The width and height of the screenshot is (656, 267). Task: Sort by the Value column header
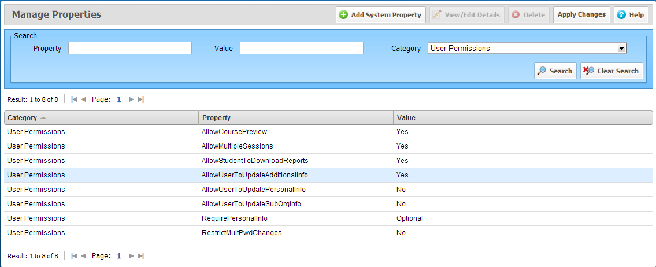click(x=406, y=118)
